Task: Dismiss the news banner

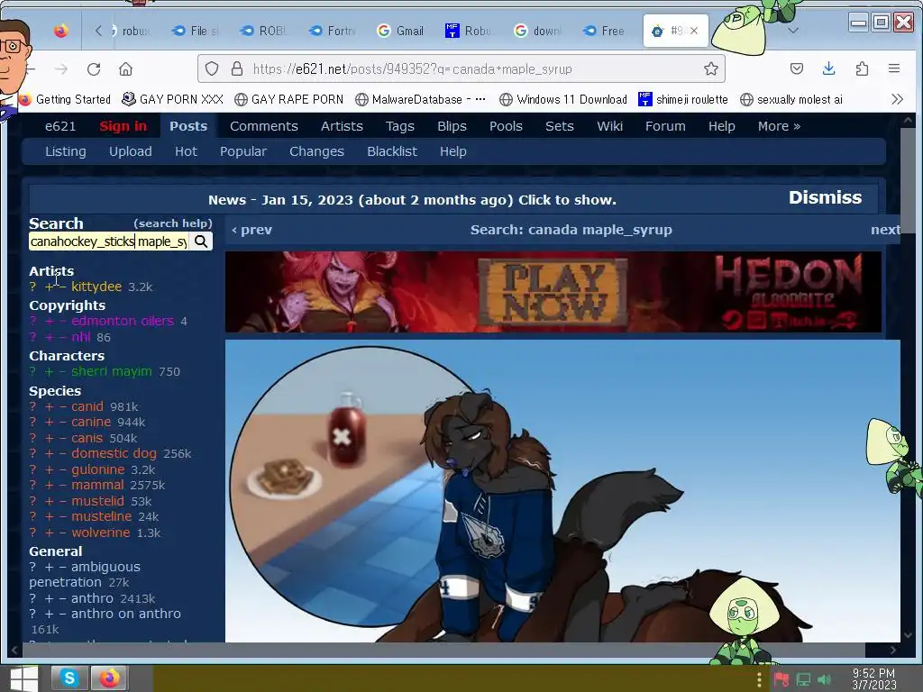Action: [x=825, y=197]
